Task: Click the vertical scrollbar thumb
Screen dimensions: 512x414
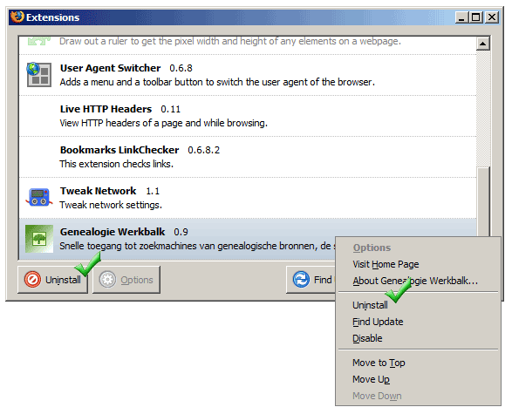Action: [x=483, y=201]
